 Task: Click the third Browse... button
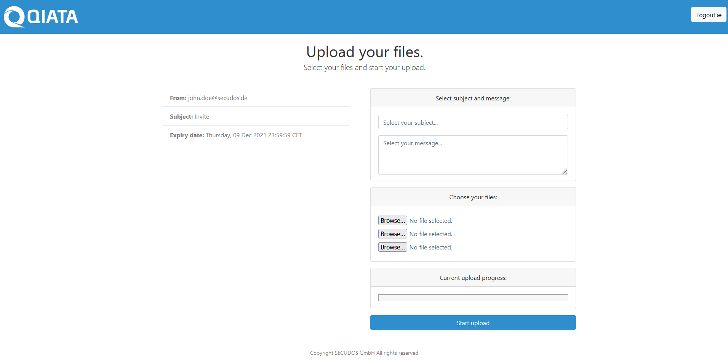[392, 247]
